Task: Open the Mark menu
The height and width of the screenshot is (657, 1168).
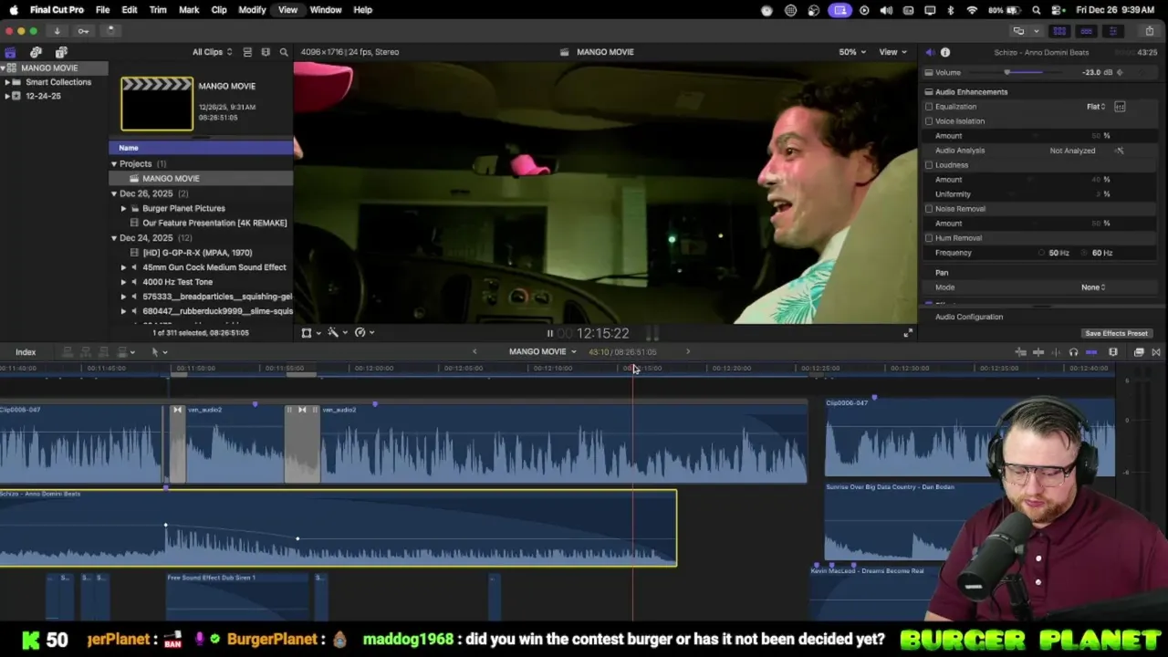Action: coord(189,10)
